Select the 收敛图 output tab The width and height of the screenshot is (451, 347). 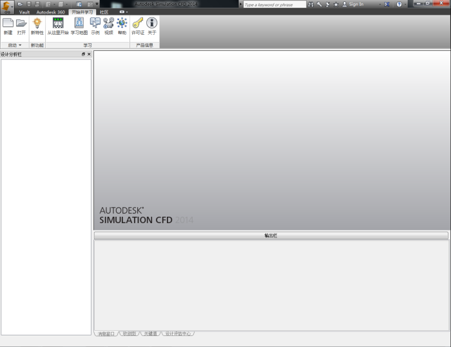(129, 333)
